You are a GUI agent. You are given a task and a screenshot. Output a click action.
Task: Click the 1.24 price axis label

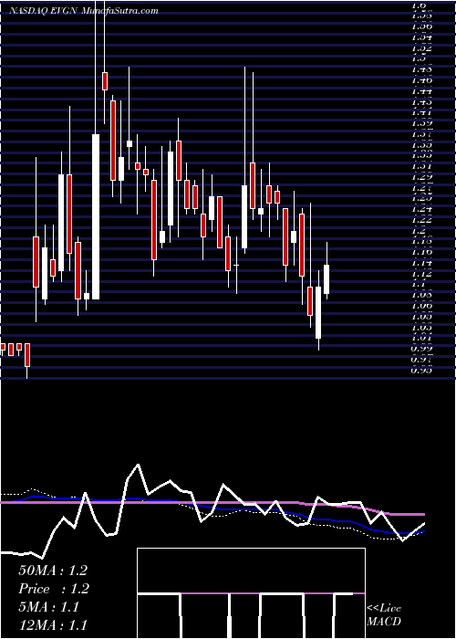[421, 209]
